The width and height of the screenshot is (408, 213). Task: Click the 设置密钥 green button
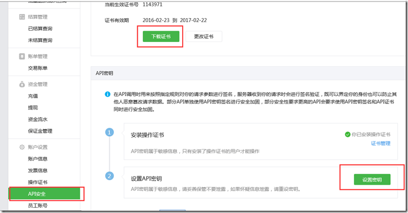coord(372,179)
